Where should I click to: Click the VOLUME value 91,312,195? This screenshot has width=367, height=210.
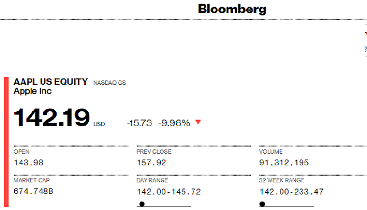click(284, 163)
